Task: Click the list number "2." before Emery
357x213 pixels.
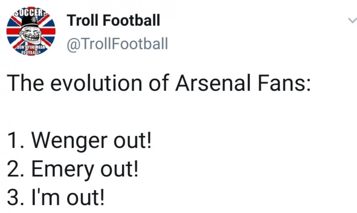Action: tap(17, 170)
